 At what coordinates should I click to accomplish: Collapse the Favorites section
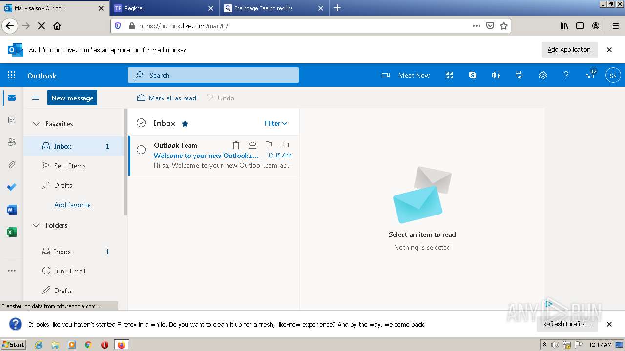pos(36,124)
